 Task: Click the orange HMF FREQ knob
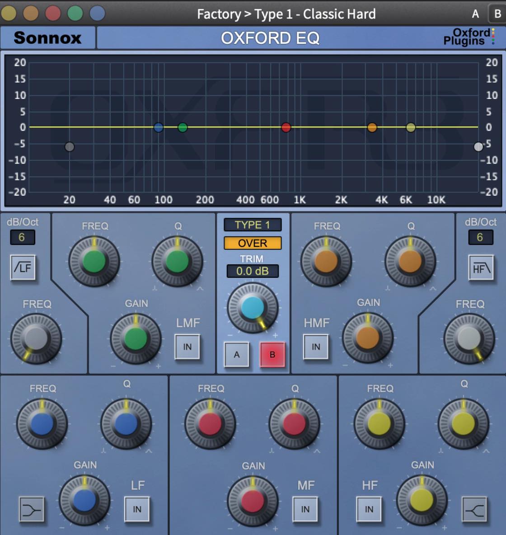326,261
